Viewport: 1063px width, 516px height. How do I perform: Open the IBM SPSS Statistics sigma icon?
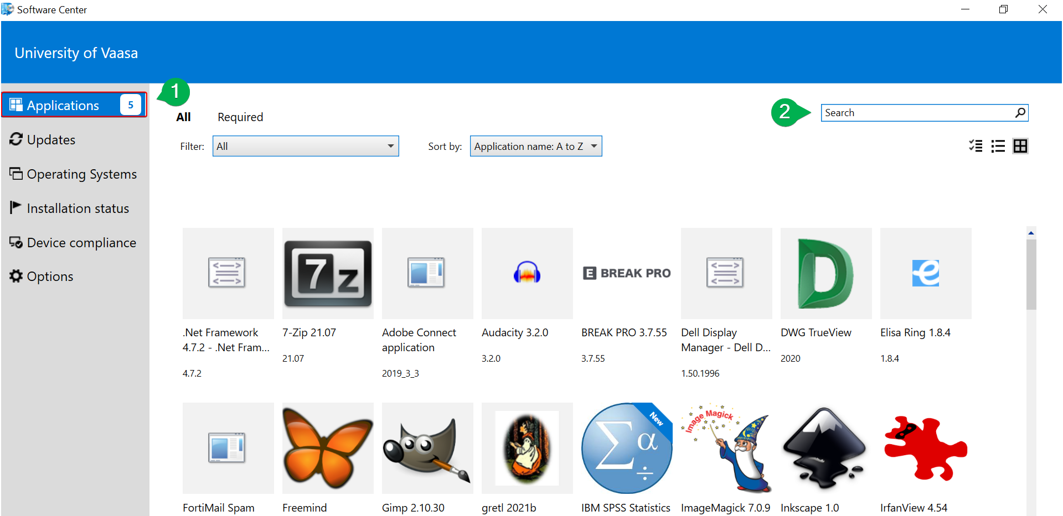[x=627, y=448]
